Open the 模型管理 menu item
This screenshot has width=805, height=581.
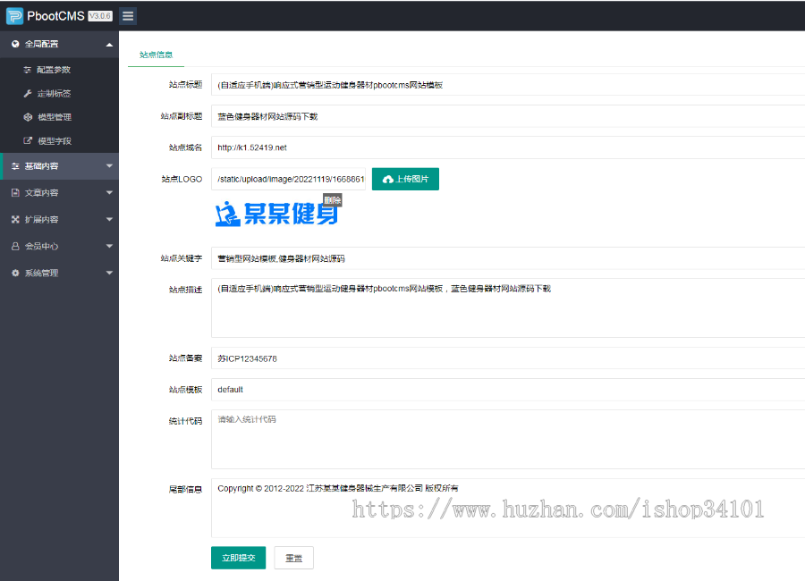[x=60, y=117]
